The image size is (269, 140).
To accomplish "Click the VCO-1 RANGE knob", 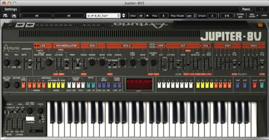I will [92, 62].
